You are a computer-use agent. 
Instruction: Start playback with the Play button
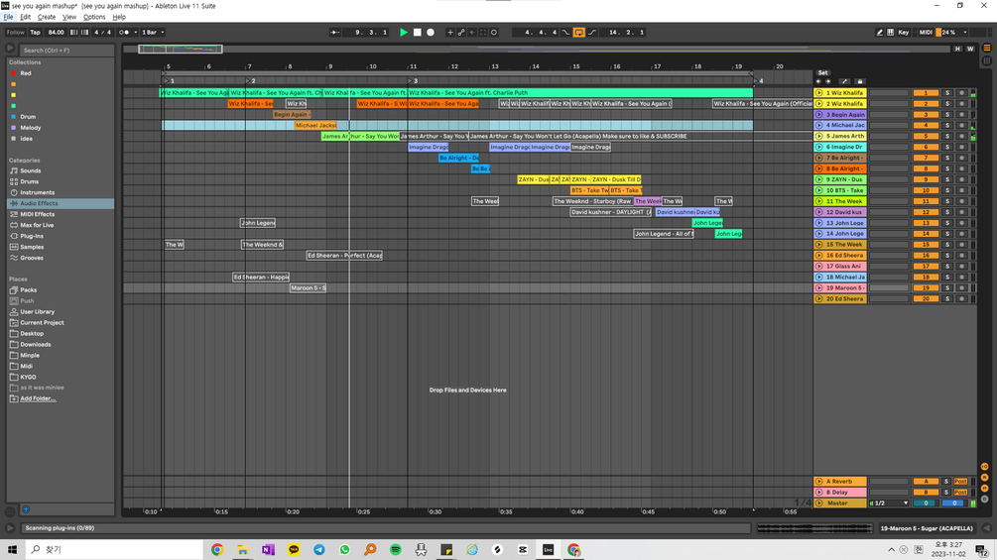coord(403,33)
